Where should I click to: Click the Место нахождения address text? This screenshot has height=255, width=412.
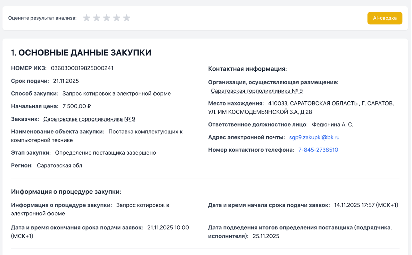pos(331,104)
